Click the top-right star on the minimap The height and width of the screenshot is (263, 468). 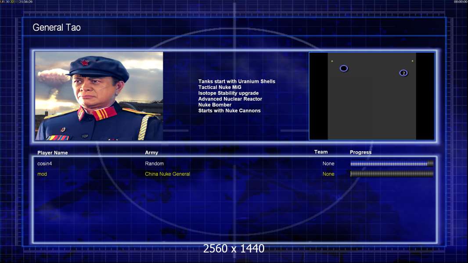coord(412,61)
